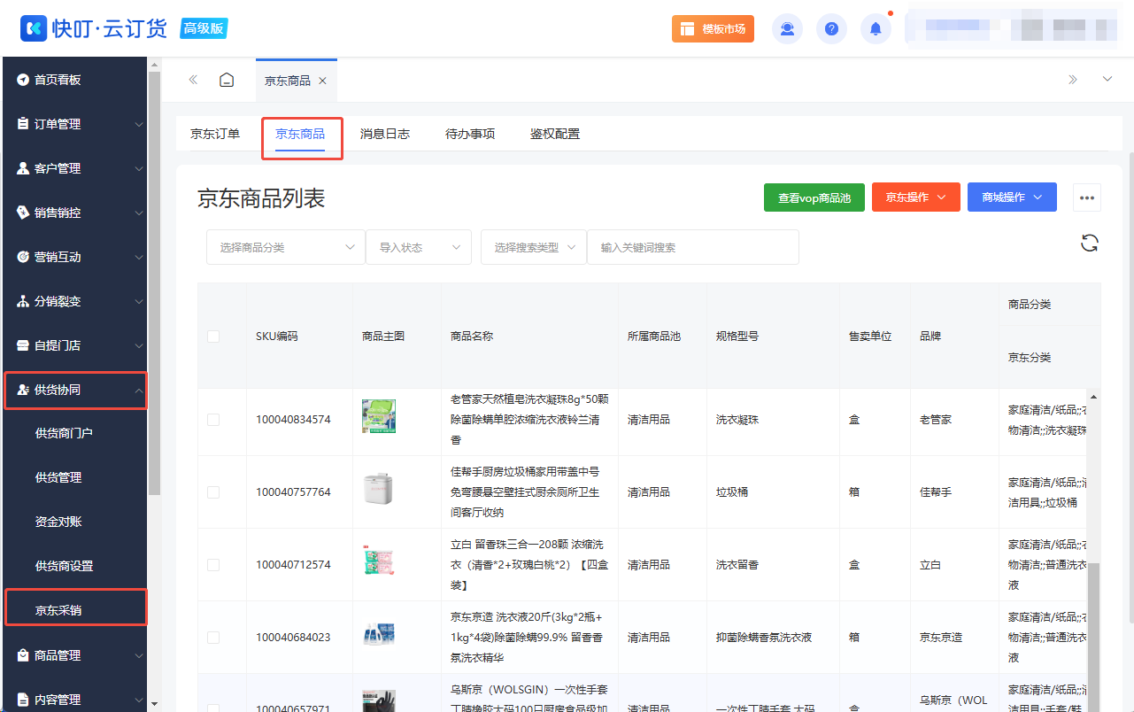Viewport: 1134px width, 712px height.
Task: Open the three-dot more options button
Action: [1087, 197]
